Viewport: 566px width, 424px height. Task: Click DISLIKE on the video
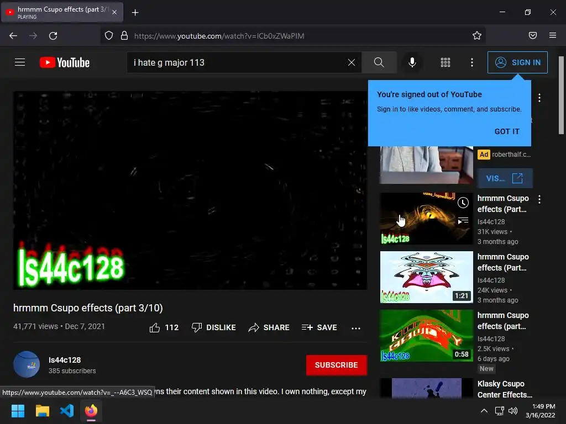tap(214, 327)
